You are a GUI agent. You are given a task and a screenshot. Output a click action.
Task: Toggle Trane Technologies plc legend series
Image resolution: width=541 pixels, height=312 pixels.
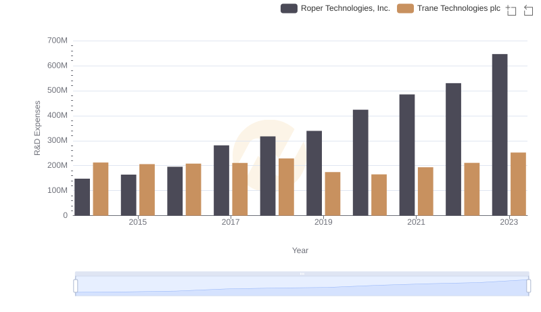448,8
